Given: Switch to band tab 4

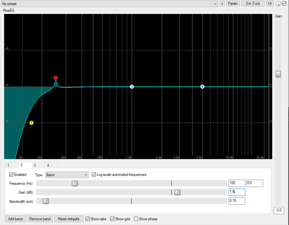Looking at the screenshot, I should (51, 165).
